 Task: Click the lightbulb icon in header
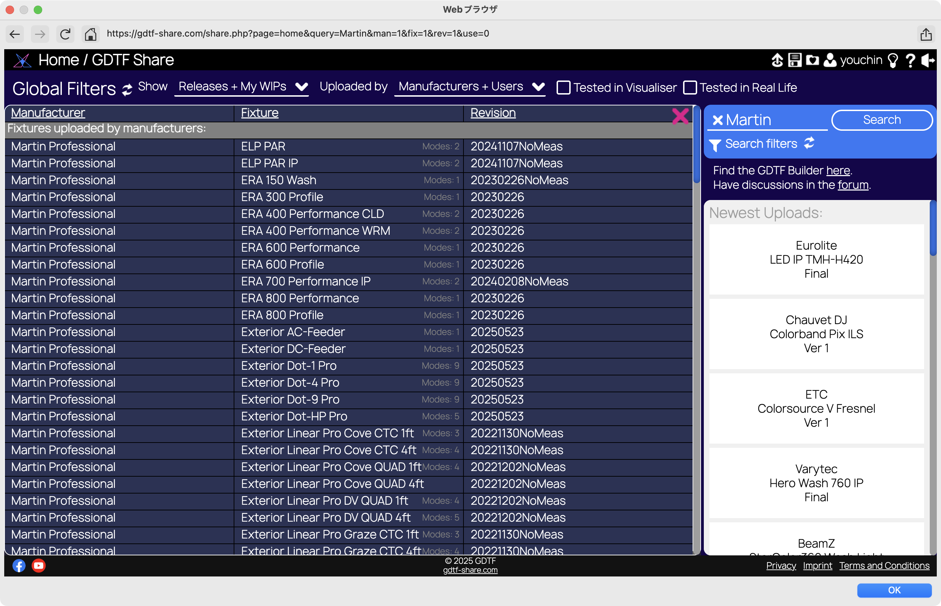(x=893, y=60)
